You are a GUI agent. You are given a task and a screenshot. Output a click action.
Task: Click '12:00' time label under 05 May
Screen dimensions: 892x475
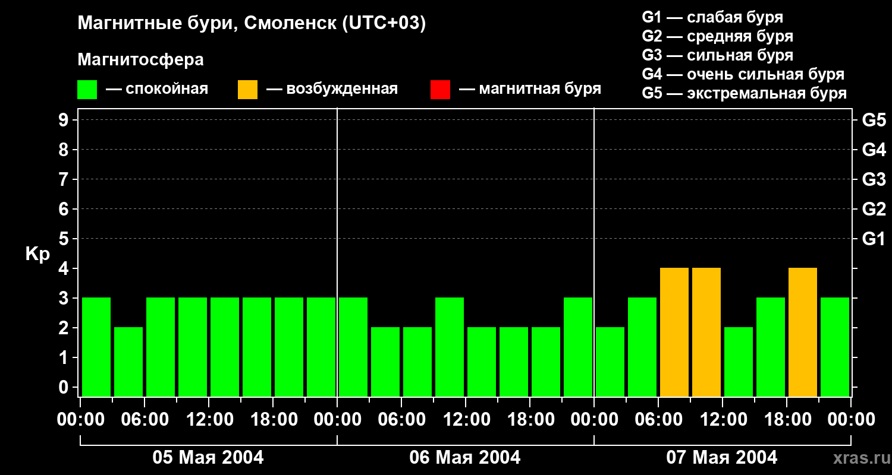pyautogui.click(x=209, y=420)
